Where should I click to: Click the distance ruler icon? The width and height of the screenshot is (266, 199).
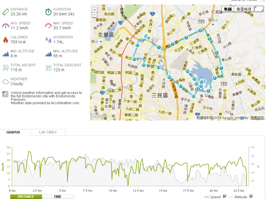click(5, 12)
